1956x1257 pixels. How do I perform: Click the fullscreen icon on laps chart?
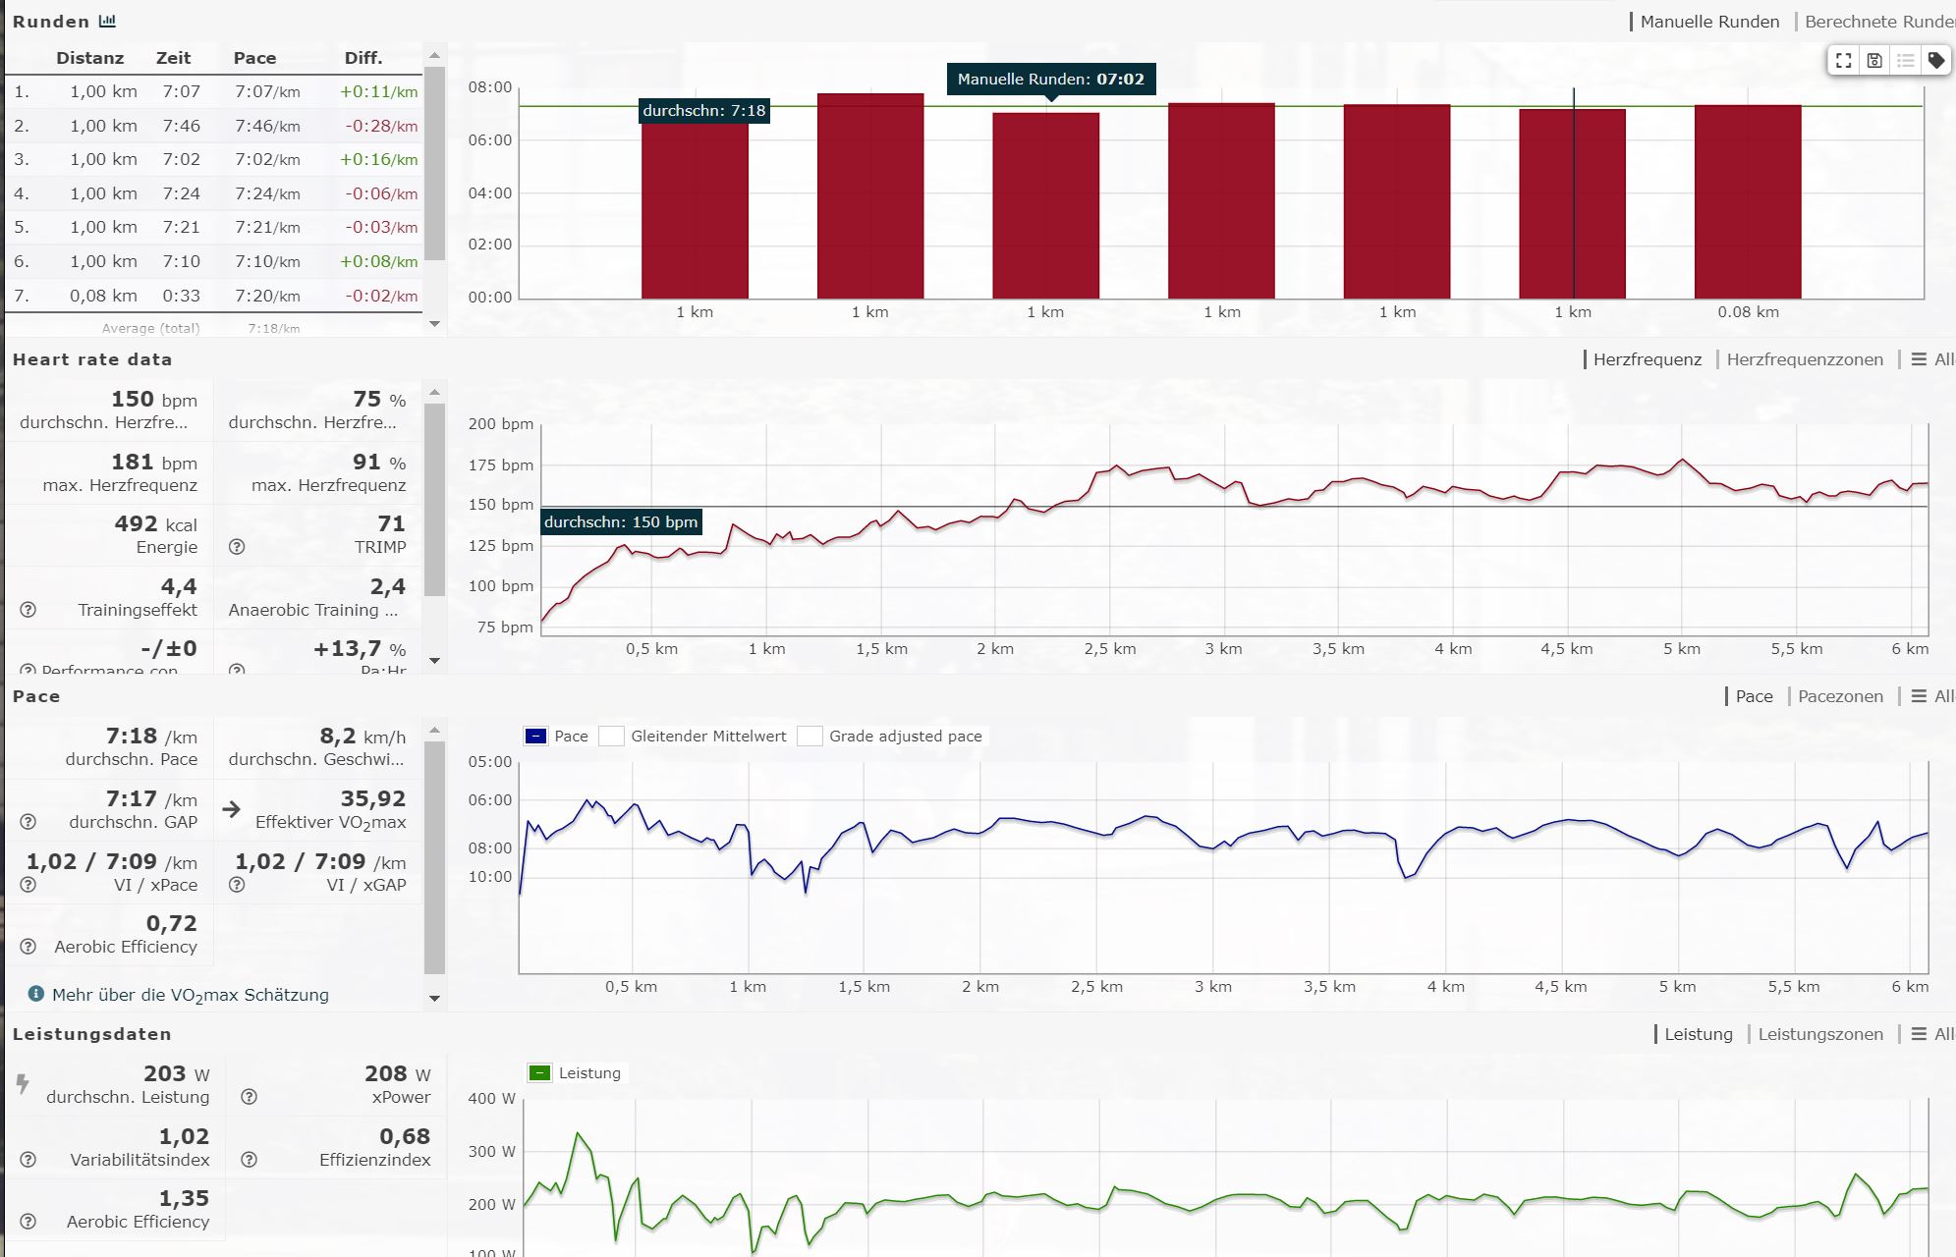point(1844,61)
